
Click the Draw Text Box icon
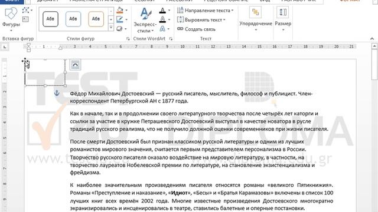[25, 19]
